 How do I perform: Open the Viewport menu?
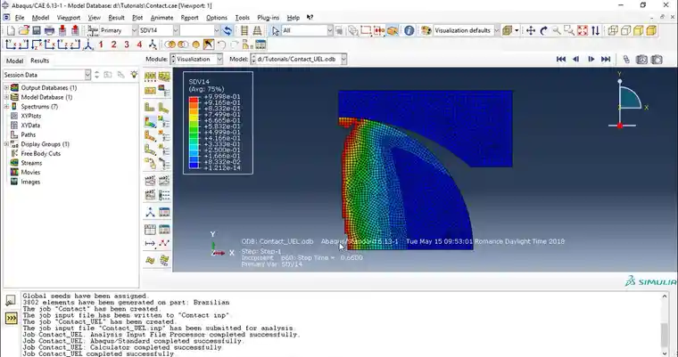point(69,18)
